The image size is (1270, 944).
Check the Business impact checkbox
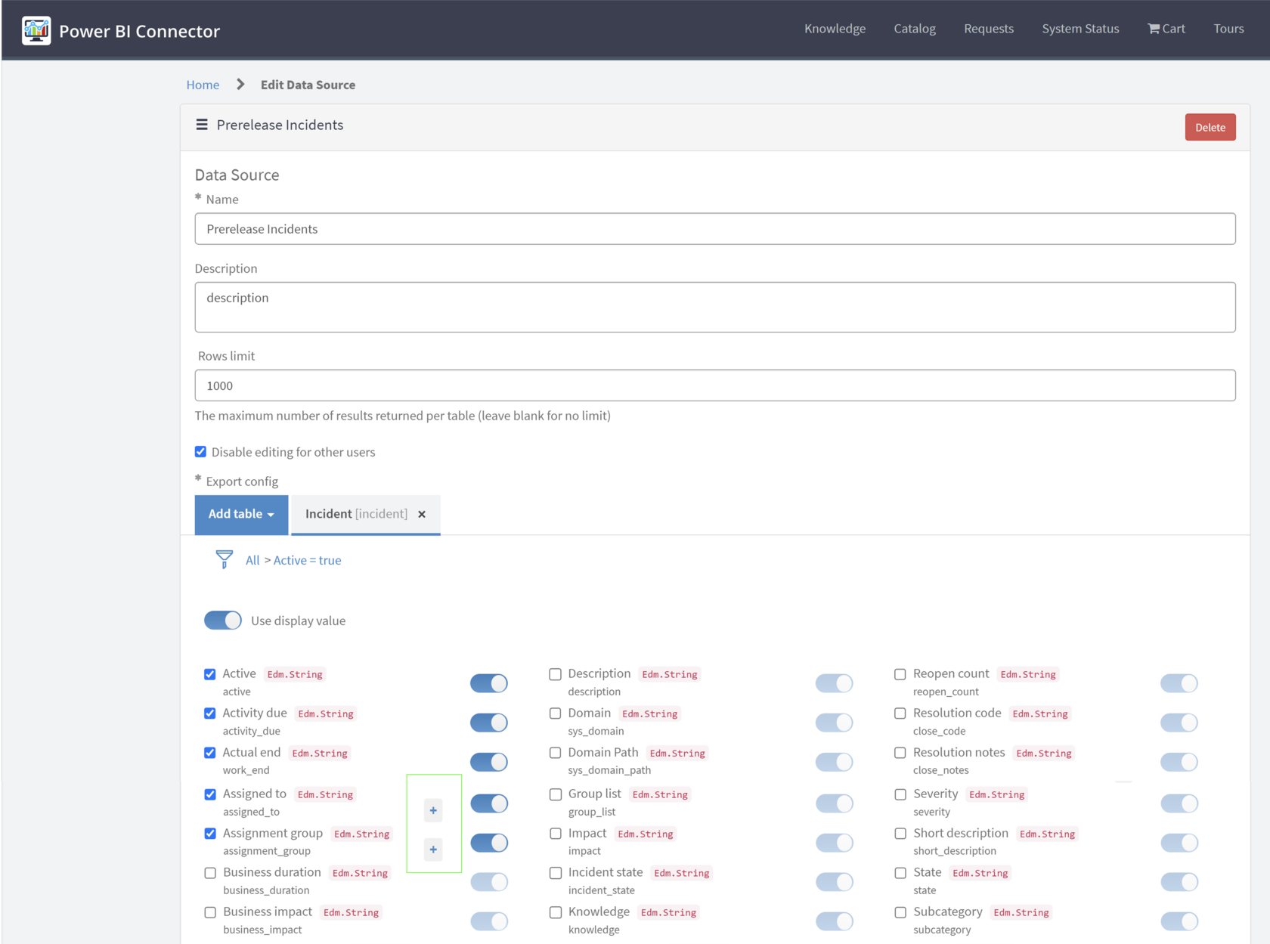coord(210,912)
